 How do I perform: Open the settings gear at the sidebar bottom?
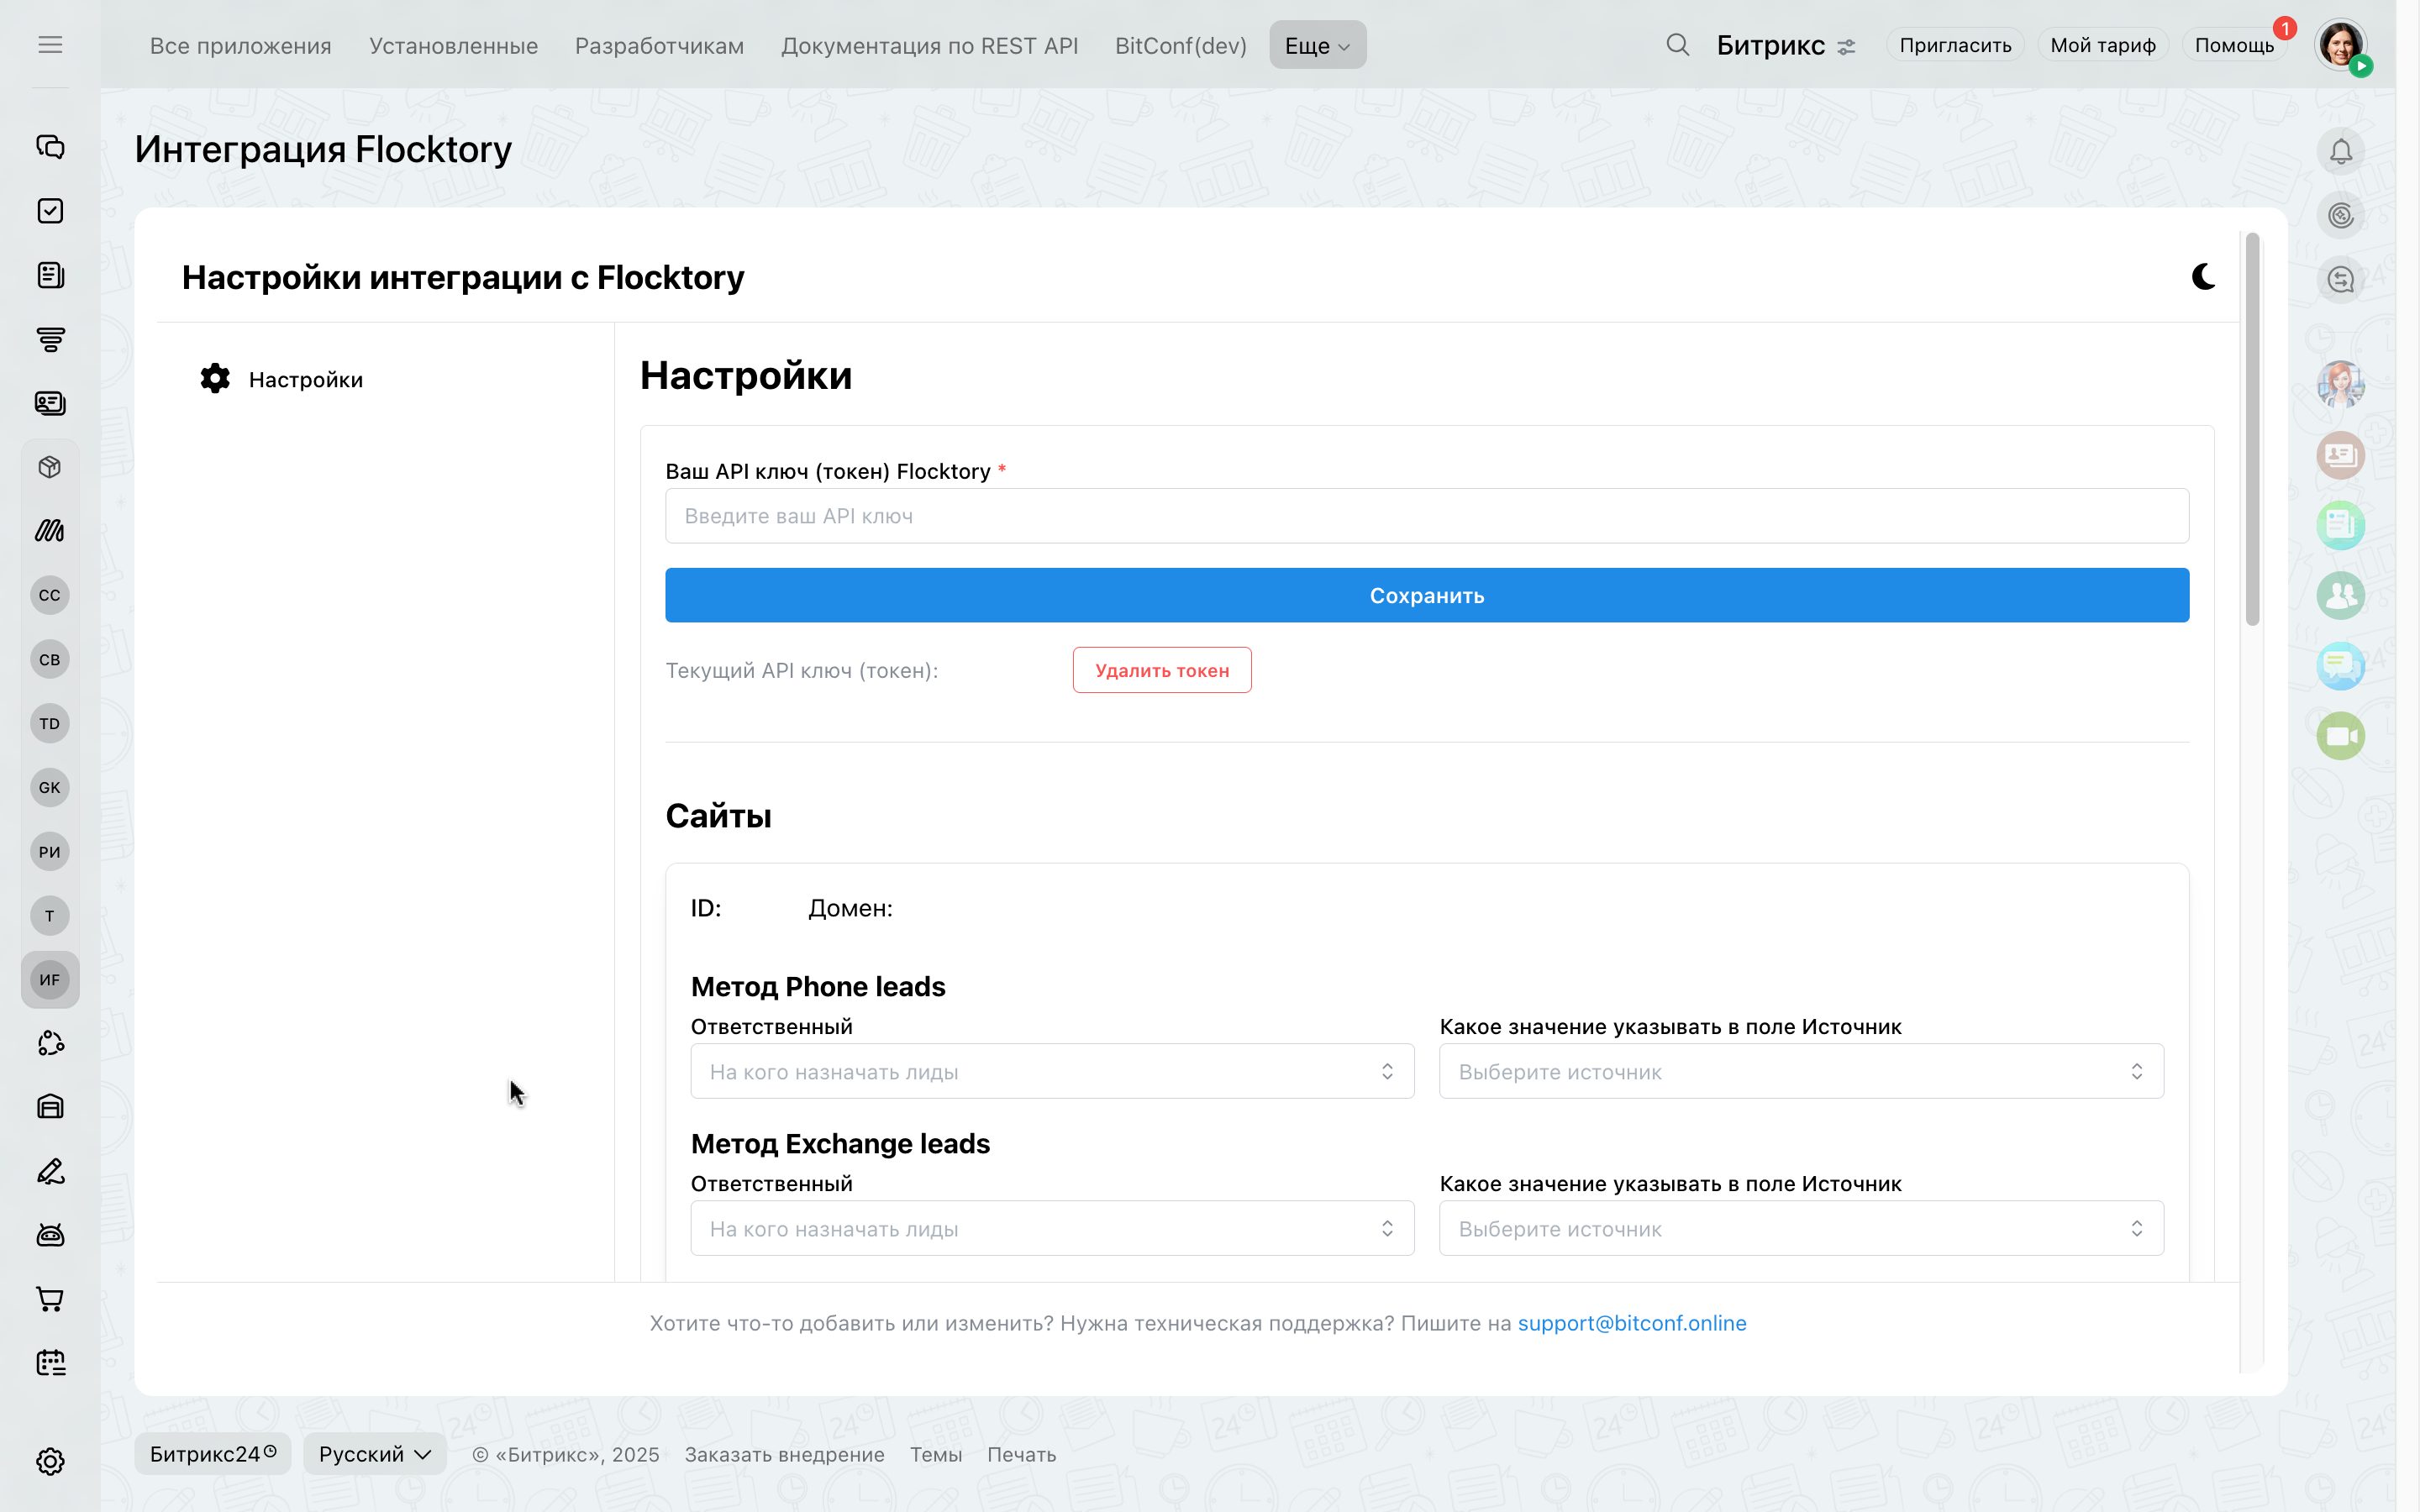click(x=50, y=1461)
